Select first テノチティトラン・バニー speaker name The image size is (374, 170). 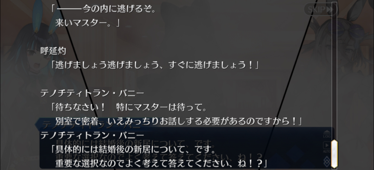pos(92,93)
